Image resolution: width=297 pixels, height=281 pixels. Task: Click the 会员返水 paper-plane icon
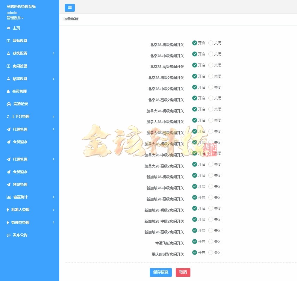coord(8,142)
